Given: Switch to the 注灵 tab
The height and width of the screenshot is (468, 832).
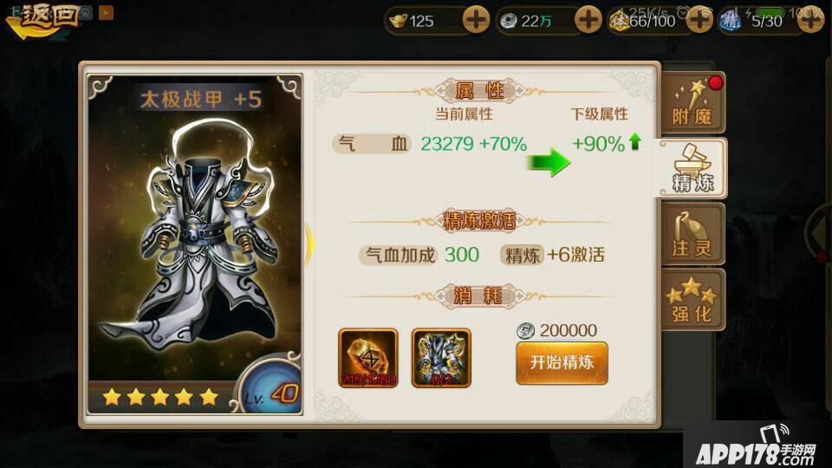Looking at the screenshot, I should click(x=692, y=234).
